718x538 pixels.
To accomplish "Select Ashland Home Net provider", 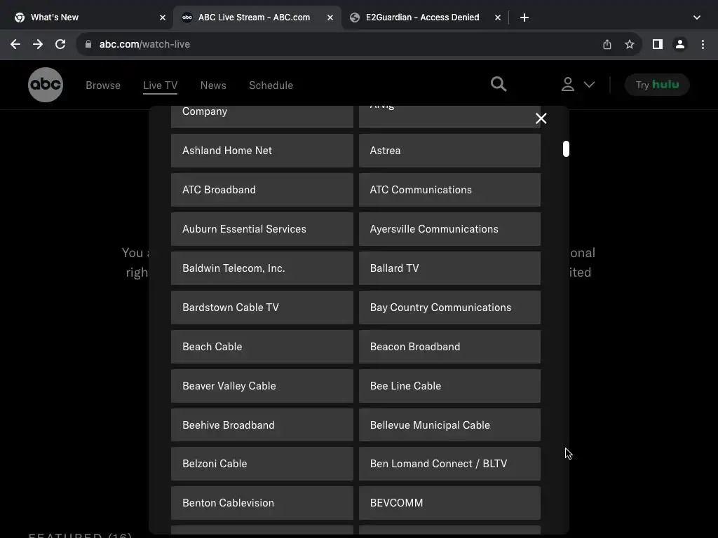I will click(262, 151).
